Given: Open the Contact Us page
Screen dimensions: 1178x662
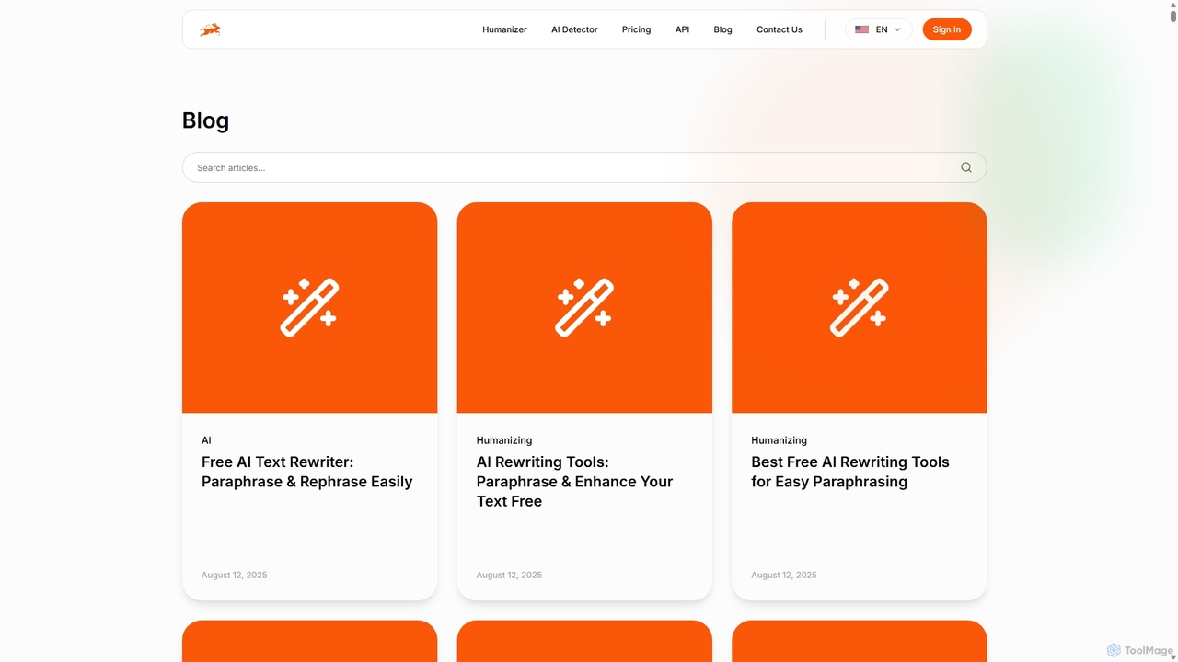Looking at the screenshot, I should pos(780,29).
